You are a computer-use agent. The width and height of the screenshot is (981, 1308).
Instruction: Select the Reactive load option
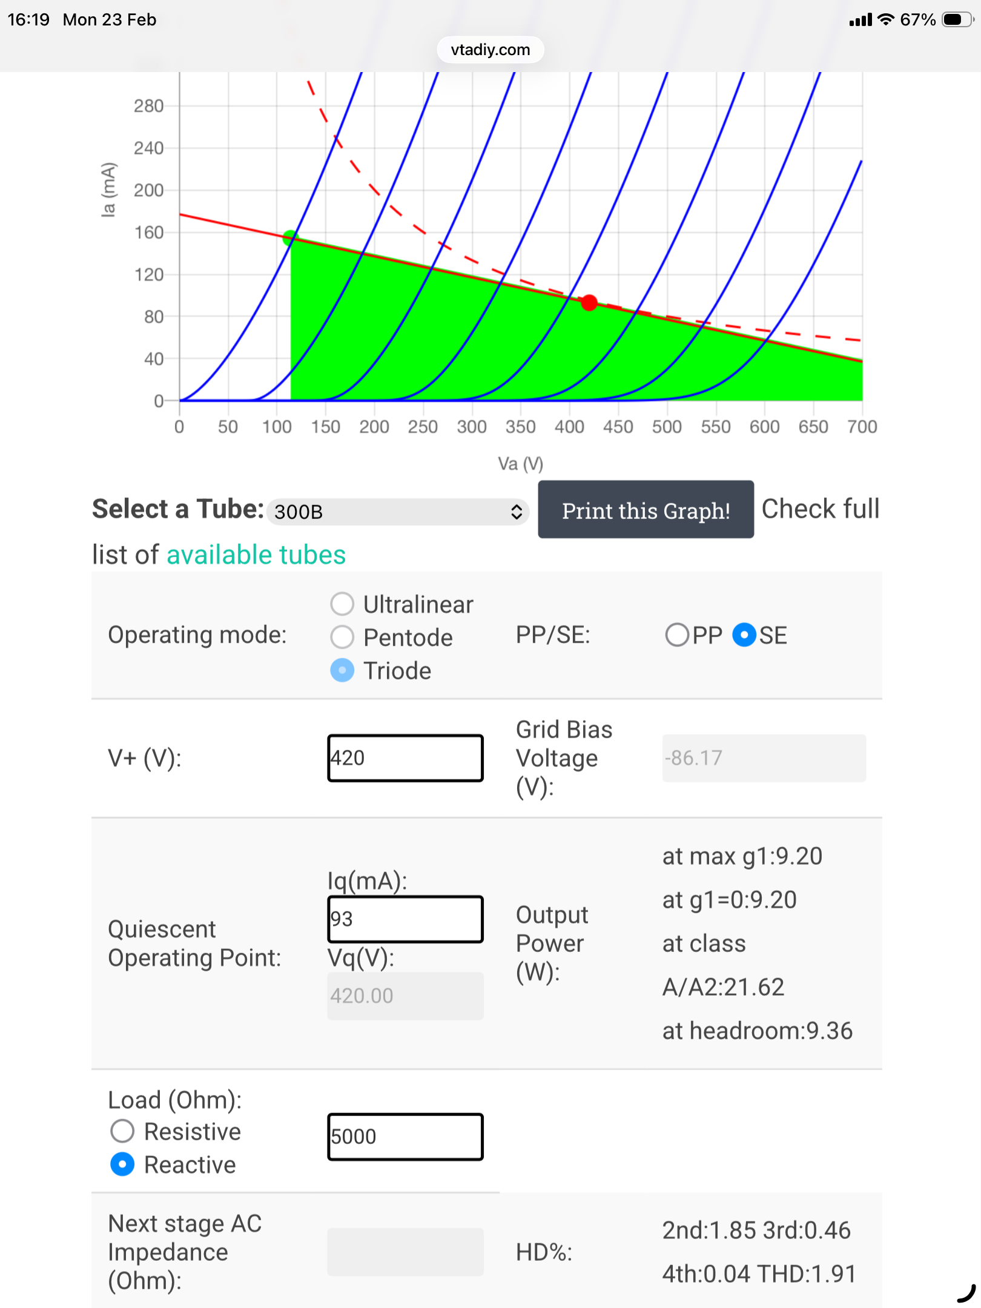point(122,1164)
